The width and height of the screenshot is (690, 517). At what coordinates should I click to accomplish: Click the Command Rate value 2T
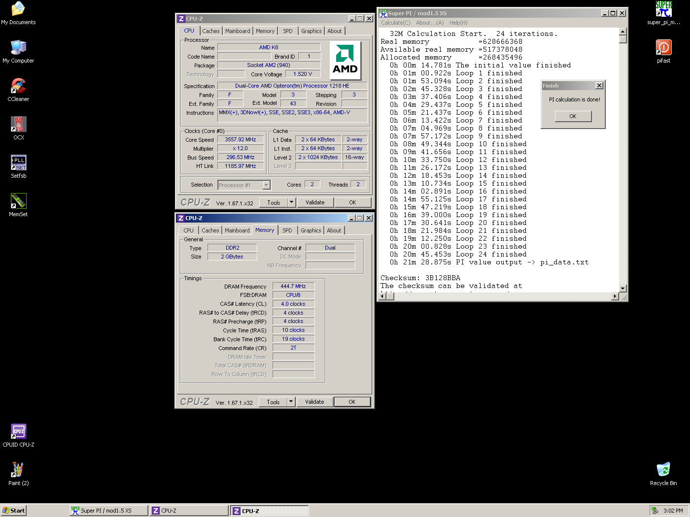293,348
